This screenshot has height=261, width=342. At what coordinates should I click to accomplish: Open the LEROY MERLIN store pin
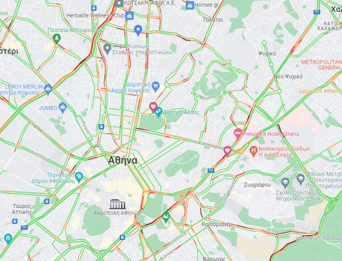(x=48, y=89)
